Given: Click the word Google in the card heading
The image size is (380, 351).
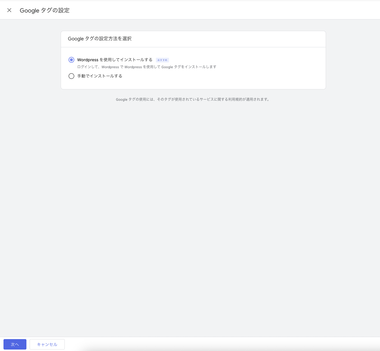Looking at the screenshot, I should pyautogui.click(x=76, y=39).
